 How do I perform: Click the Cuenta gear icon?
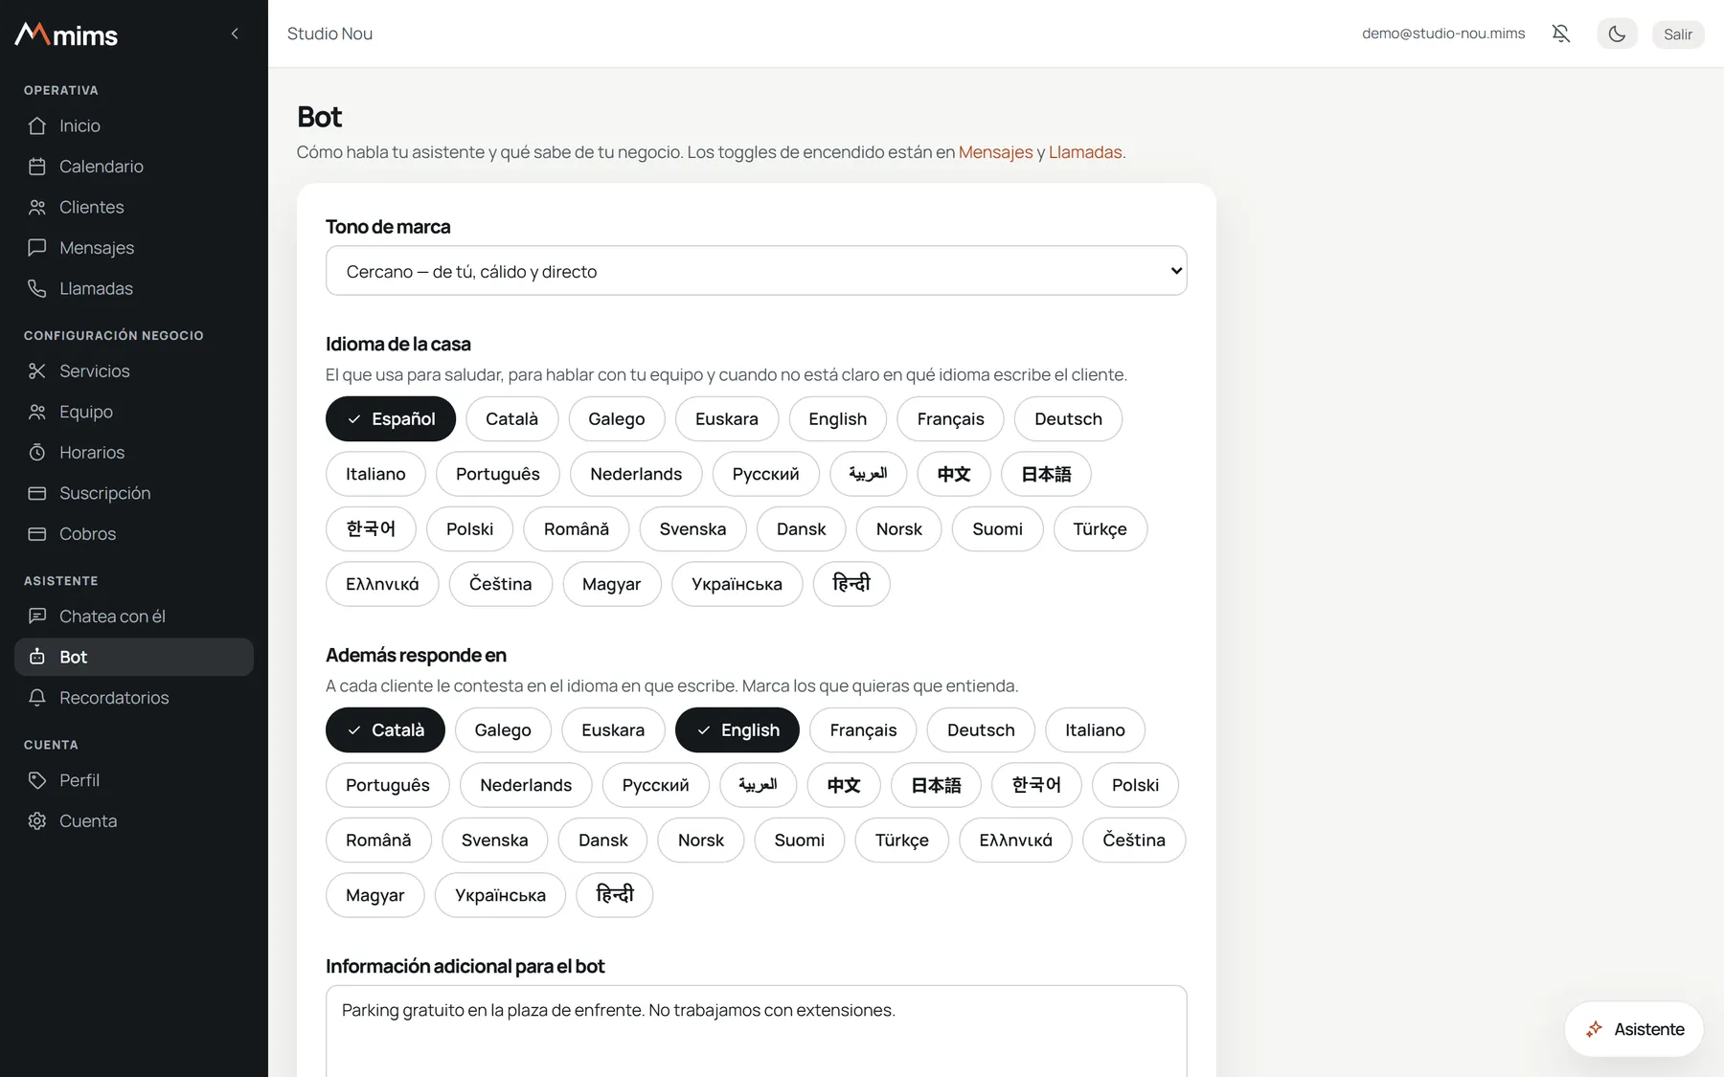point(37,821)
